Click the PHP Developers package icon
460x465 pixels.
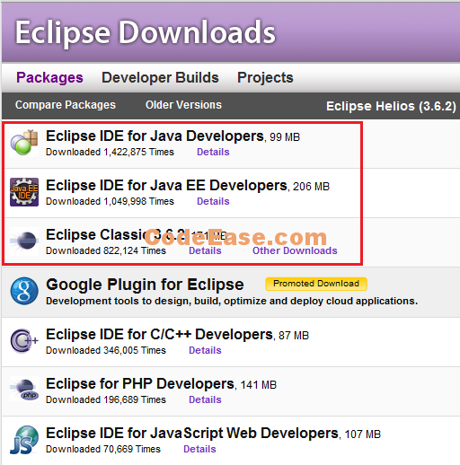click(24, 389)
